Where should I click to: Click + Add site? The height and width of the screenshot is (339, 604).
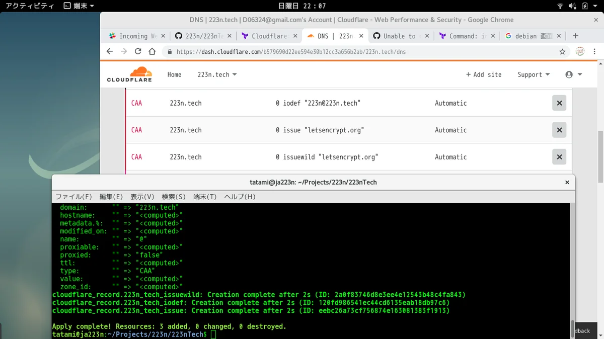coord(484,74)
